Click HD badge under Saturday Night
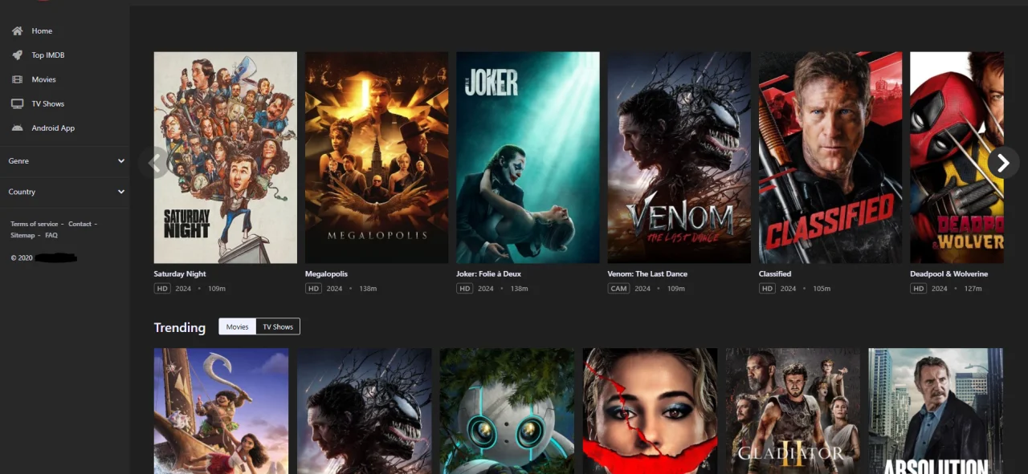 coord(162,289)
